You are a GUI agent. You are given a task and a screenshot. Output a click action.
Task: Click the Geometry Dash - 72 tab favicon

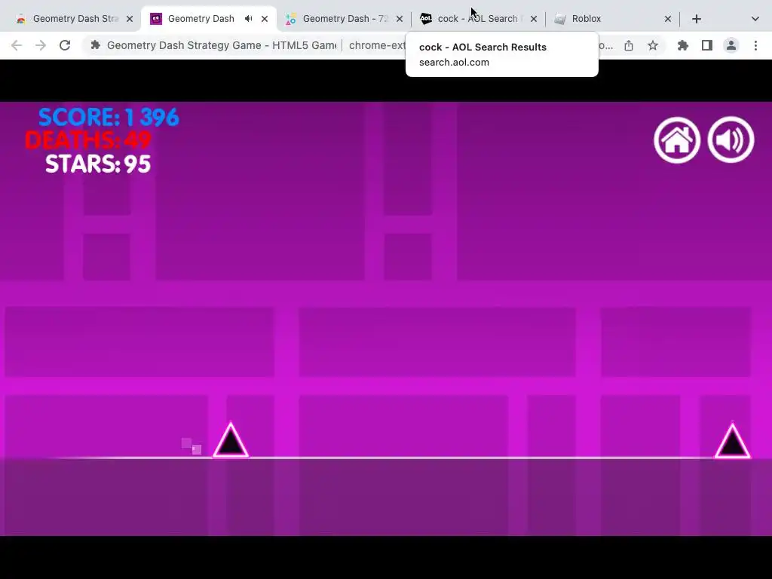[x=291, y=19]
